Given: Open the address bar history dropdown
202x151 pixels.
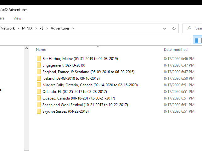Looking at the screenshot, I should tap(165, 28).
